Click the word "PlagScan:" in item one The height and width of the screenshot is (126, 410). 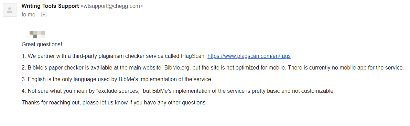193,56
